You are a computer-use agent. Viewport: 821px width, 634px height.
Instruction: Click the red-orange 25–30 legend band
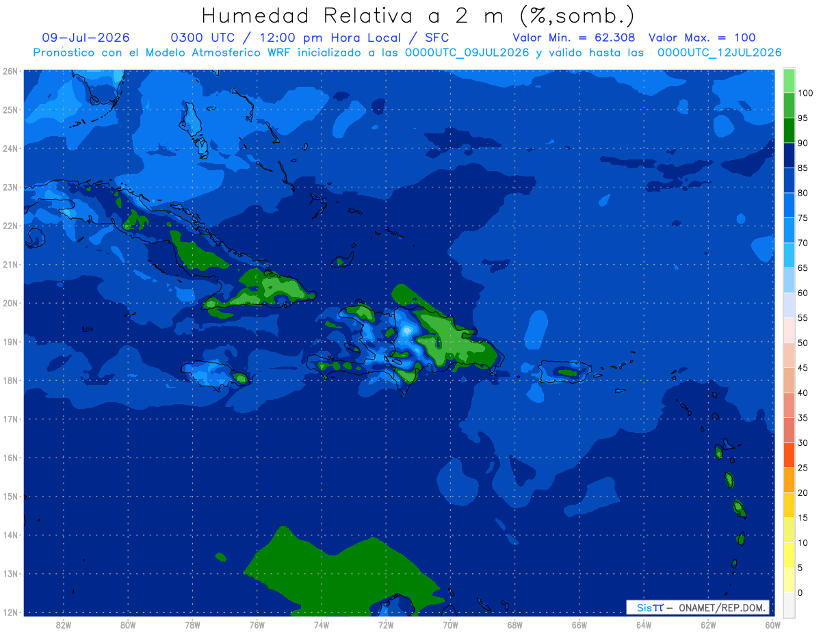[x=789, y=455]
